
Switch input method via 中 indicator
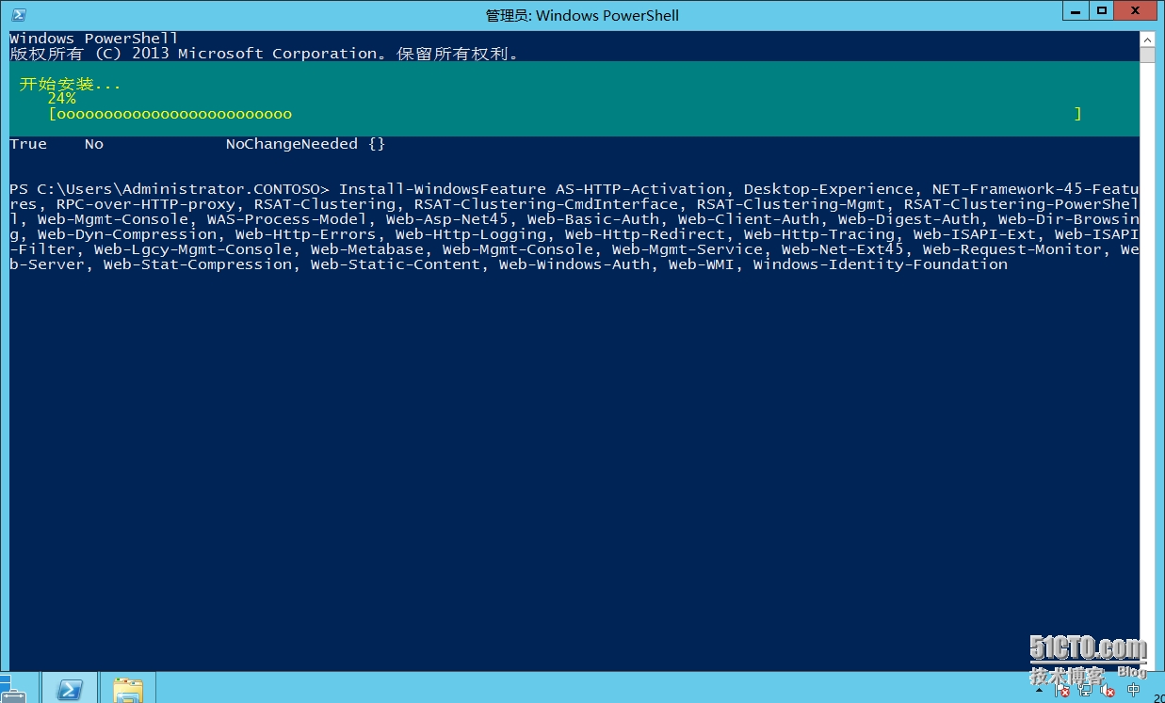pyautogui.click(x=1133, y=691)
